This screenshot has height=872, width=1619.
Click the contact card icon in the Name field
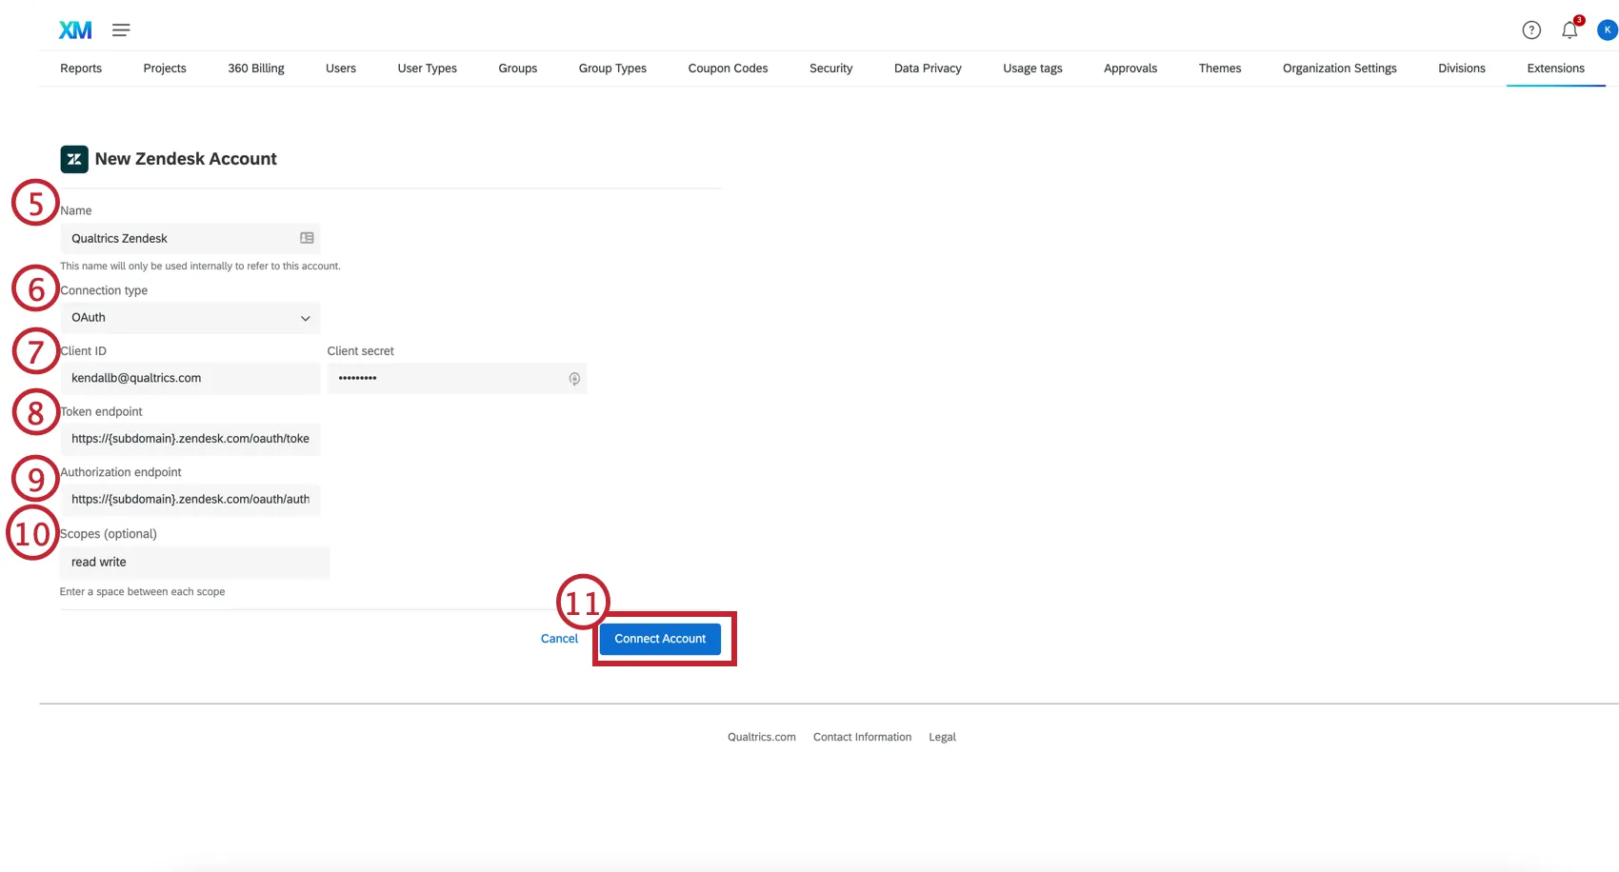point(306,237)
